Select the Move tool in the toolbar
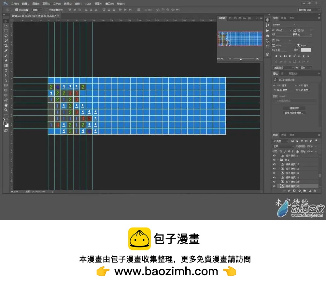 (x=6, y=21)
